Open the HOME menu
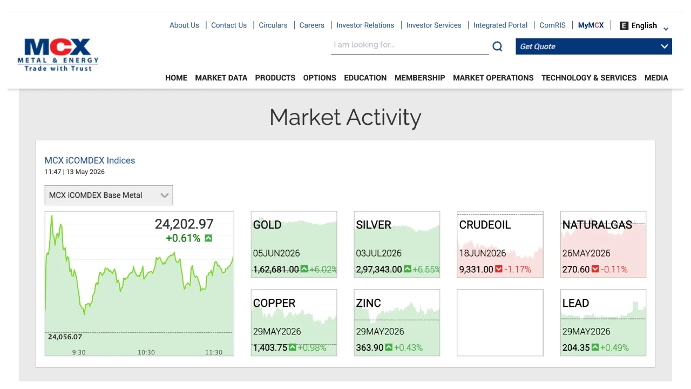Image resolution: width=691 pixels, height=389 pixels. click(176, 78)
